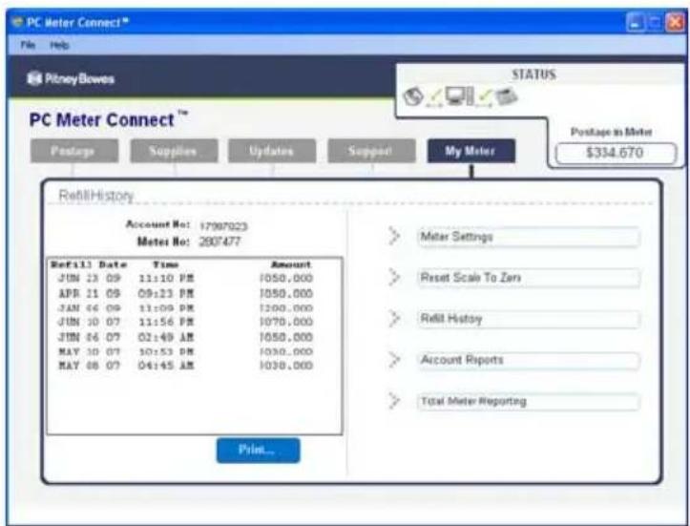690x526 pixels.
Task: Switch to the Updates tab
Action: point(272,151)
